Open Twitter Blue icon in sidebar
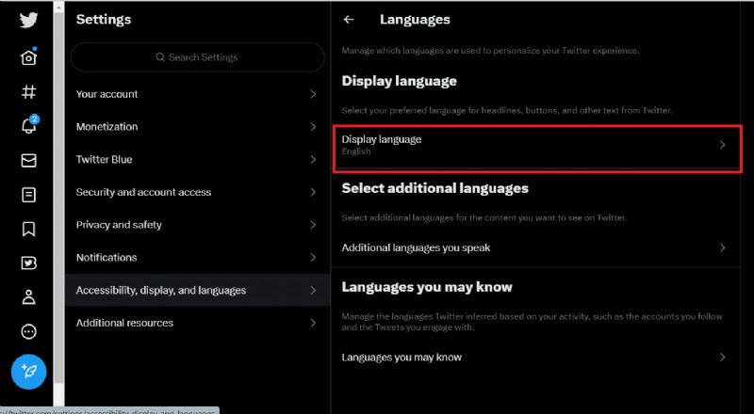Image resolution: width=754 pixels, height=414 pixels. pyautogui.click(x=28, y=263)
